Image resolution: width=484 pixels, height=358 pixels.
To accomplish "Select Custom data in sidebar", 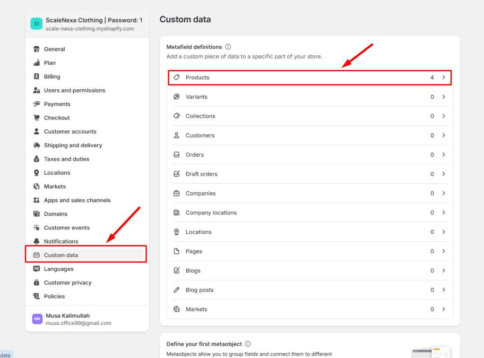I will 86,255.
